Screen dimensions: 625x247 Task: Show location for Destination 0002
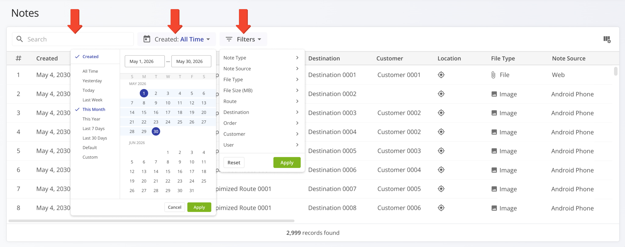coord(441,94)
